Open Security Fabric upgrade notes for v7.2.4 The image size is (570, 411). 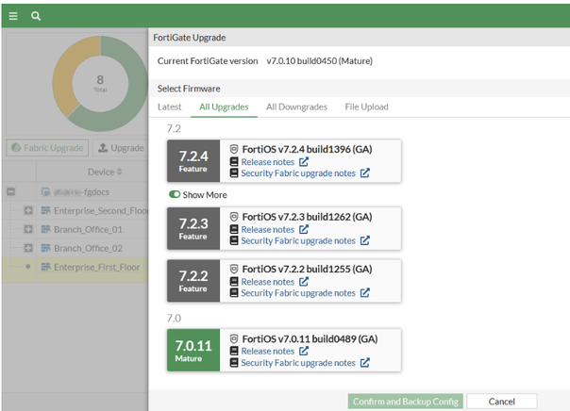pos(298,173)
